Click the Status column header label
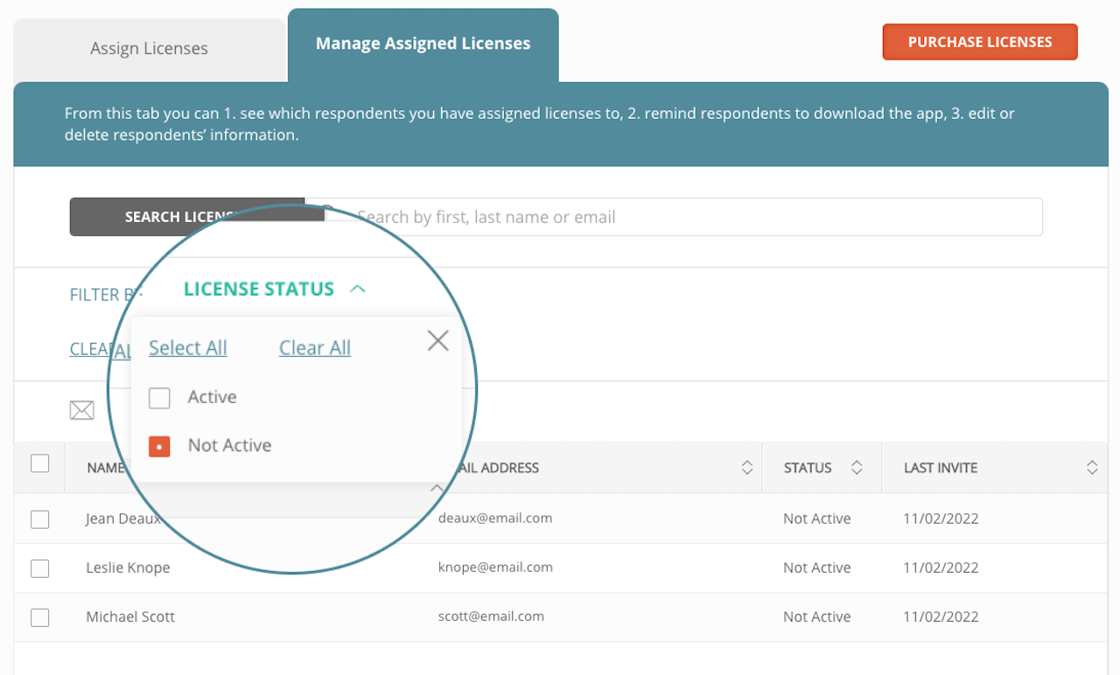This screenshot has height=675, width=1120. click(x=808, y=468)
